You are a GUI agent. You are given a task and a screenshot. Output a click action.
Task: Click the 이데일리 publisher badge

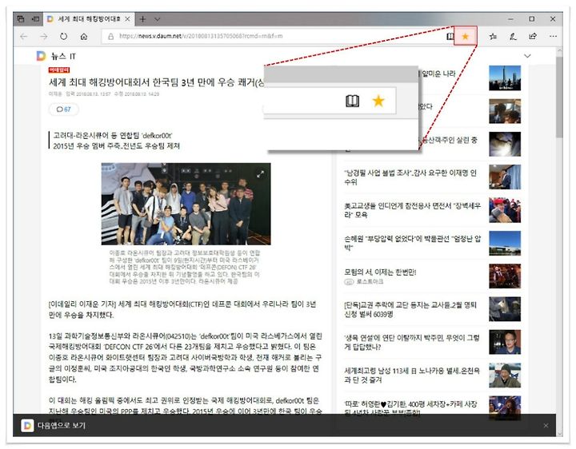coord(58,70)
